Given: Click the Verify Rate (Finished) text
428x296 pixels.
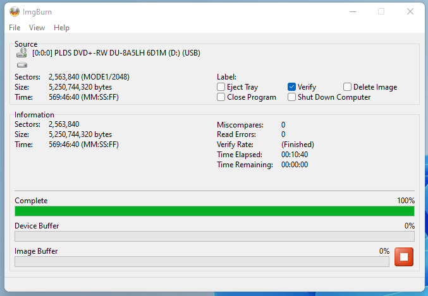Looking at the screenshot, I should point(298,145).
